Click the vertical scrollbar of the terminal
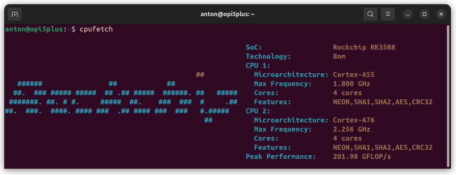Screen dimensions: 456x175 click(448, 95)
